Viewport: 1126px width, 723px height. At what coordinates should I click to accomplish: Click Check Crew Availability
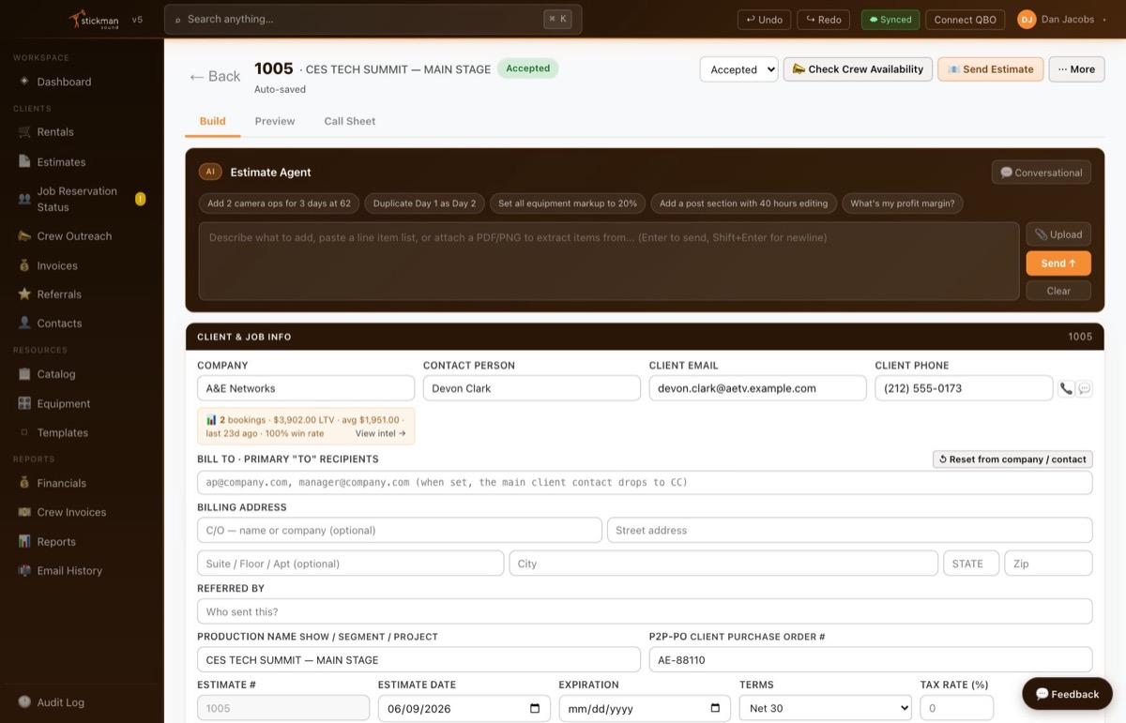point(858,69)
